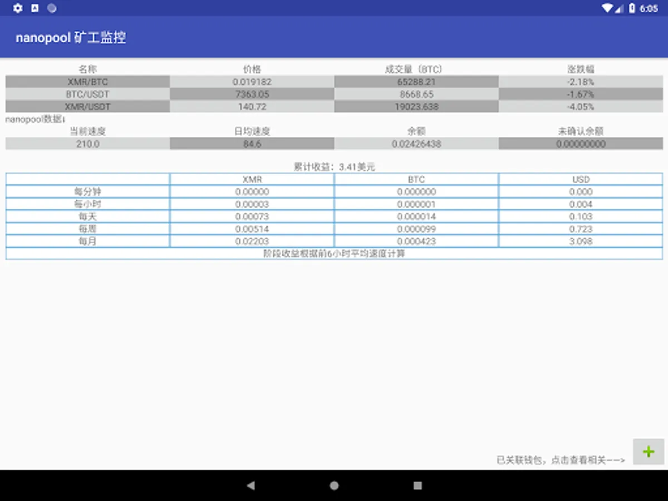
Task: Tap the battery status icon
Action: pyautogui.click(x=632, y=8)
